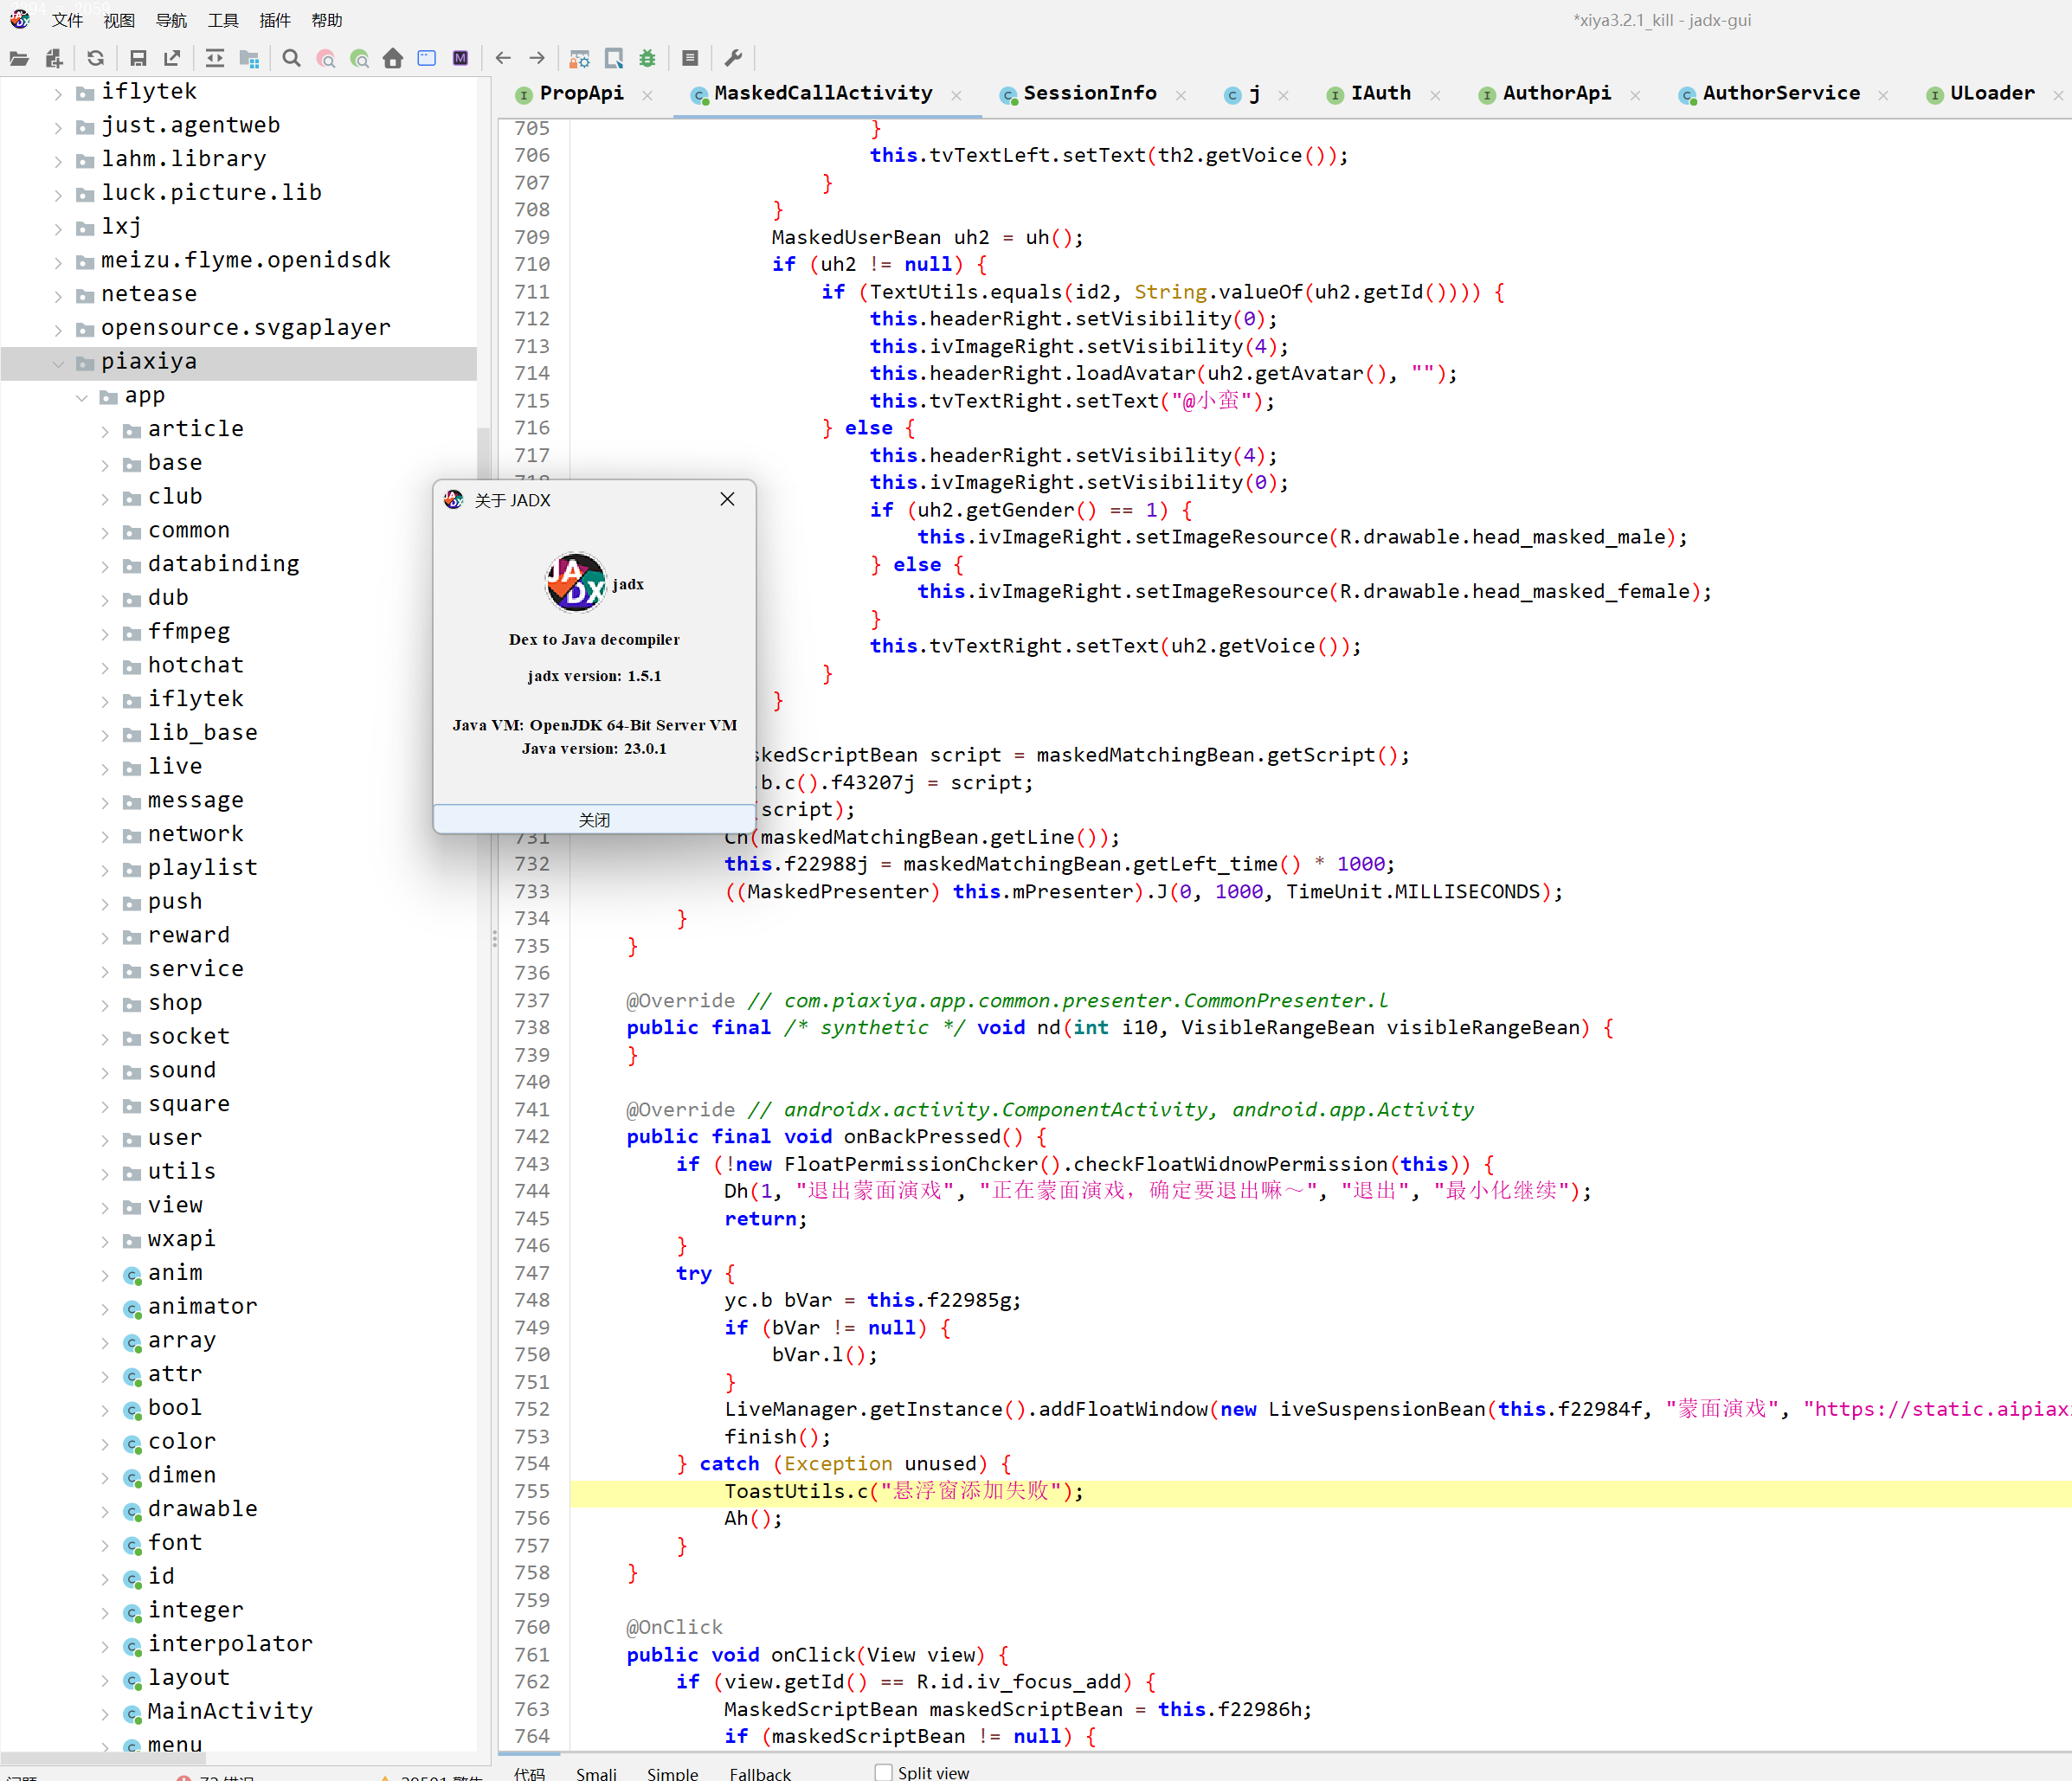The image size is (2072, 1781).
Task: Close the PropApi tab
Action: tap(647, 95)
